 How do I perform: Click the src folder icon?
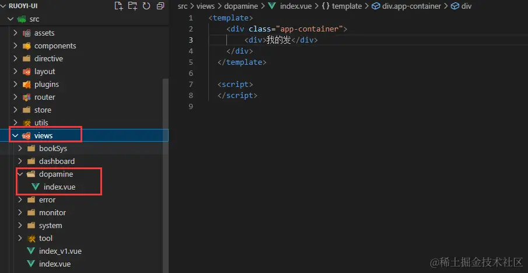coord(22,19)
